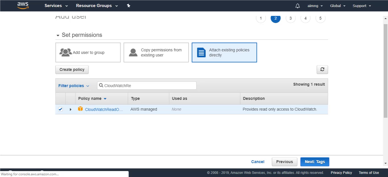Click the Next: Tags button

point(315,162)
